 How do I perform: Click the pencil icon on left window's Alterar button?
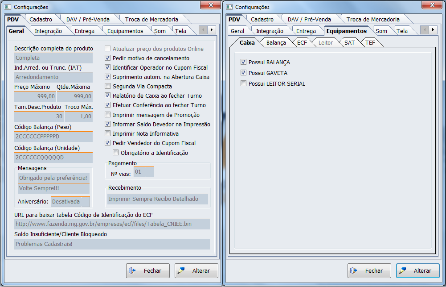tap(180, 271)
